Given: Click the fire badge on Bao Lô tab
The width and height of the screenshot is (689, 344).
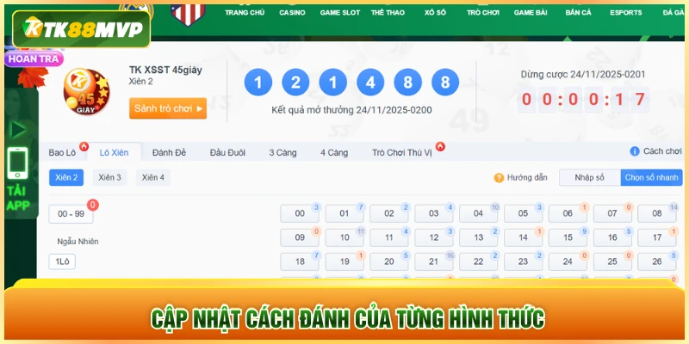Looking at the screenshot, I should (84, 146).
